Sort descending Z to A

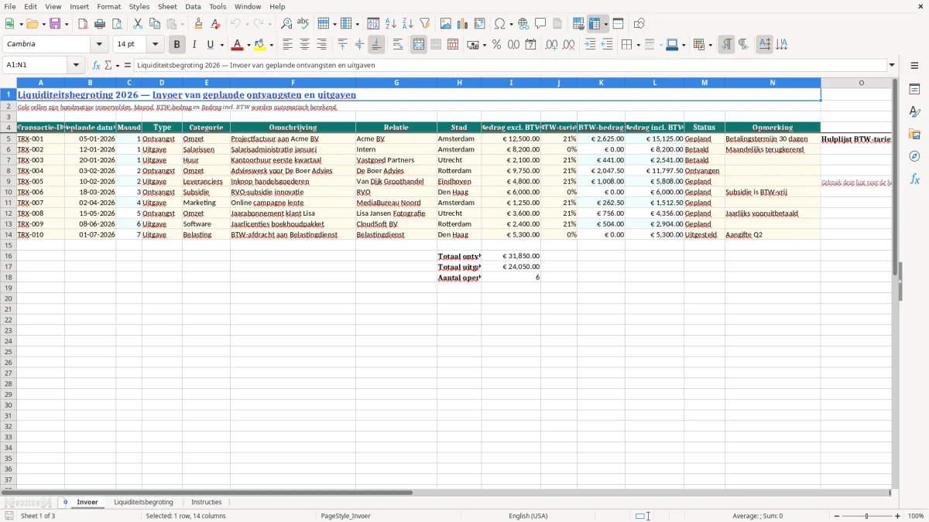[x=408, y=24]
